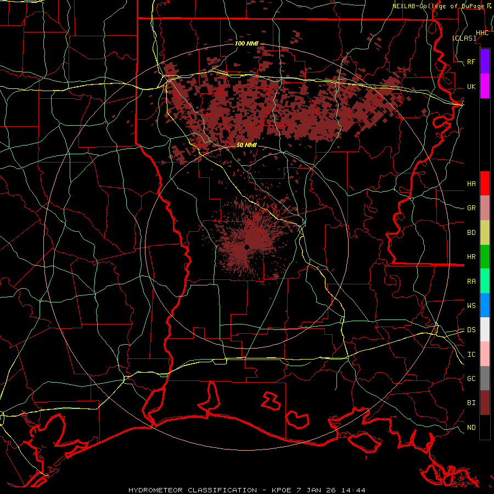Click the HHC product label
This screenshot has height=494, width=494.
[482, 33]
